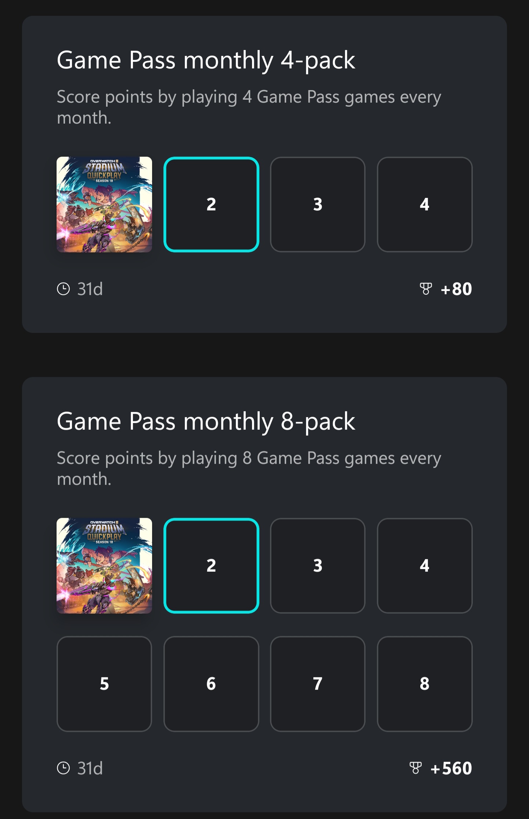This screenshot has height=819, width=529.
Task: Open Overwatch 2 thumbnail in 8-pack
Action: [x=104, y=566]
